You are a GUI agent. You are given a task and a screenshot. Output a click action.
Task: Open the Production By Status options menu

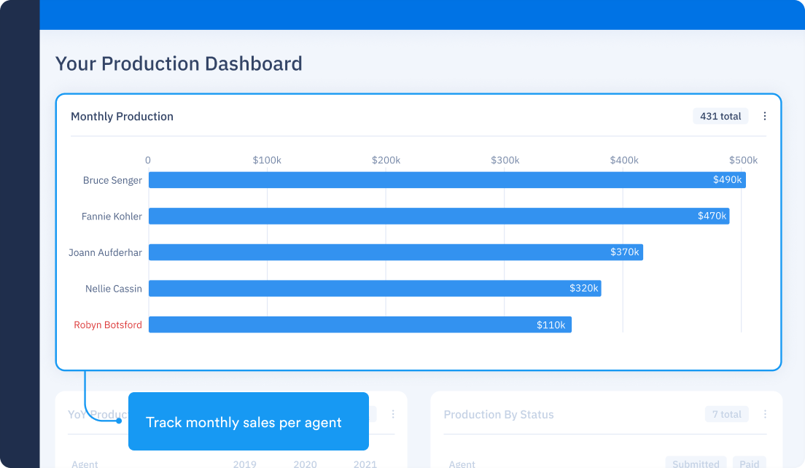click(765, 415)
